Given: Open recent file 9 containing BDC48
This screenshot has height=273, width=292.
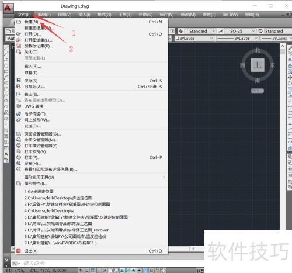Looking at the screenshot, I should [x=91, y=243].
